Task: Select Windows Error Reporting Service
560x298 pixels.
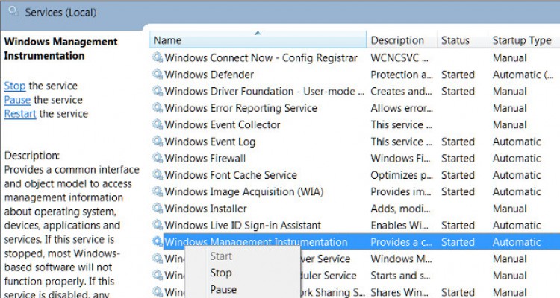Action: click(x=240, y=108)
